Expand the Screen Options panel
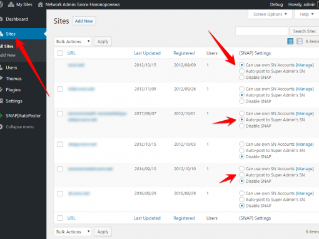This screenshot has height=239, width=319. [270, 14]
